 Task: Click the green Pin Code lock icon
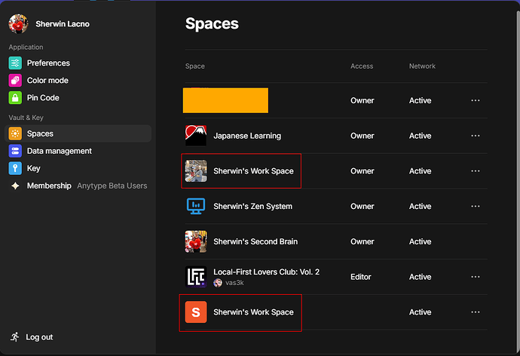coord(15,98)
